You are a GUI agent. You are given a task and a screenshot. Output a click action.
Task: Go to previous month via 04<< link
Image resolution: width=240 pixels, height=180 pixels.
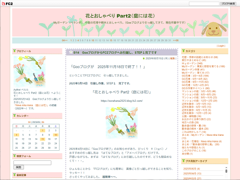pos(65,40)
